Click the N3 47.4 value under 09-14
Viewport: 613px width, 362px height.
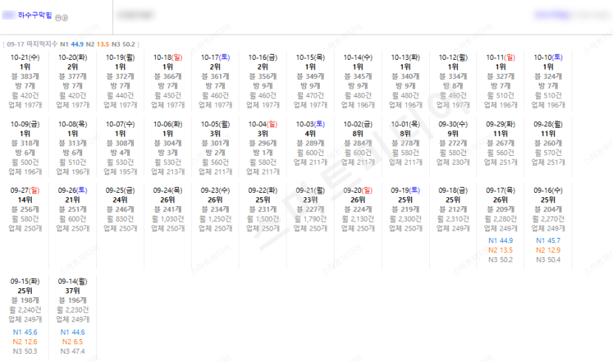click(x=72, y=352)
